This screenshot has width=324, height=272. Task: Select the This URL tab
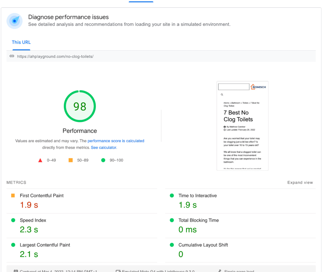21,42
